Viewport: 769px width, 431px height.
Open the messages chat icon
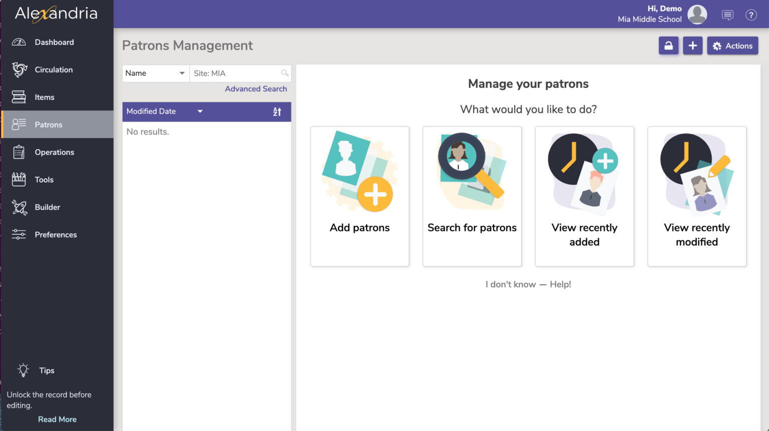click(727, 15)
